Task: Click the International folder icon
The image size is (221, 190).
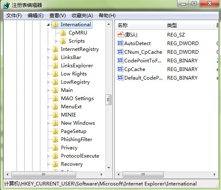Action: [55, 25]
